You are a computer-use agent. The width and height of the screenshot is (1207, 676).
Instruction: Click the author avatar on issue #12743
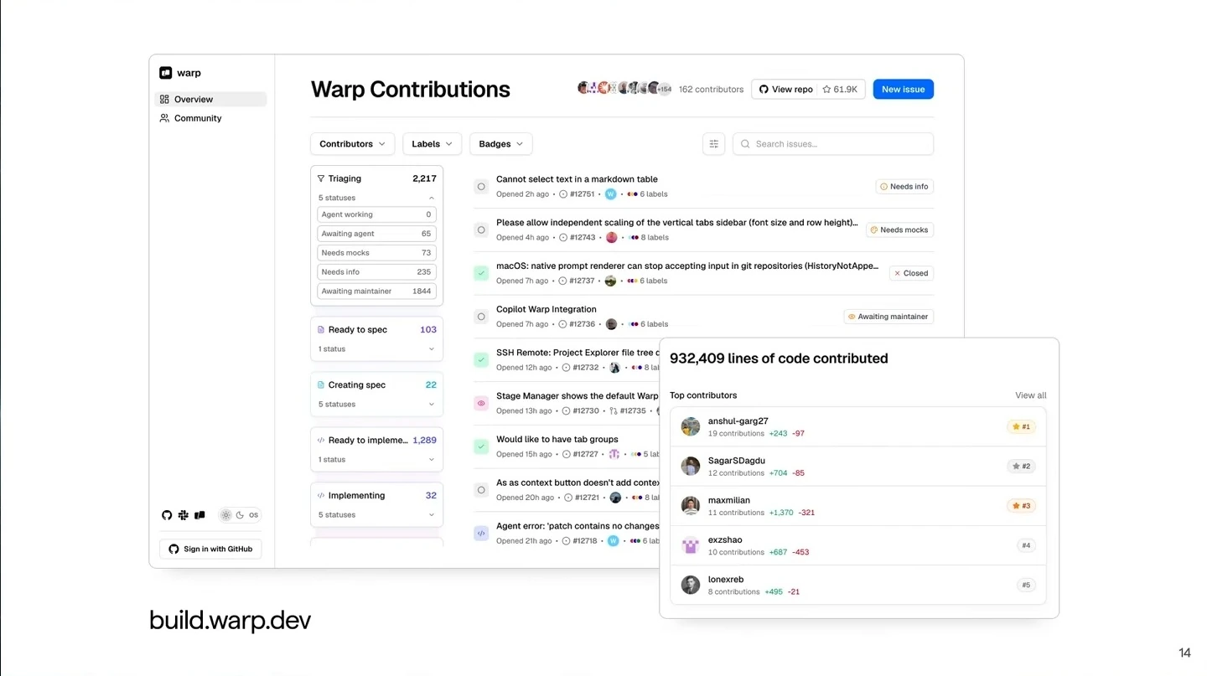(x=612, y=237)
